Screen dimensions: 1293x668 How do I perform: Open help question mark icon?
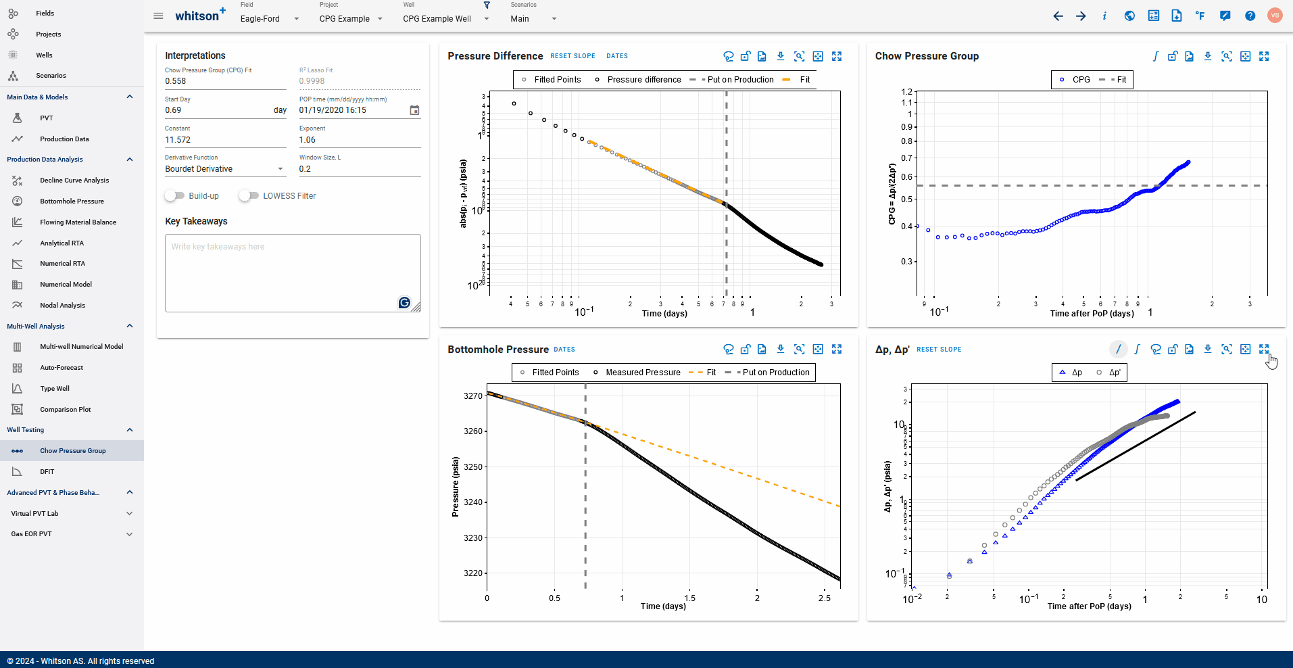pos(1250,16)
